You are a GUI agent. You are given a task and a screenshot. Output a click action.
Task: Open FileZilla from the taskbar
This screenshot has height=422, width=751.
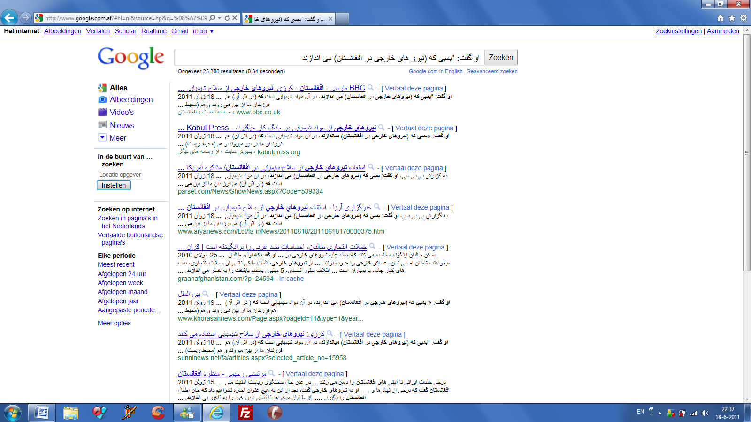click(x=245, y=413)
